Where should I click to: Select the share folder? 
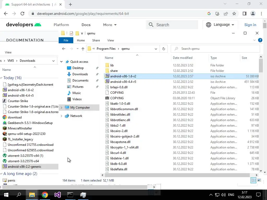pyautogui.click(x=114, y=71)
